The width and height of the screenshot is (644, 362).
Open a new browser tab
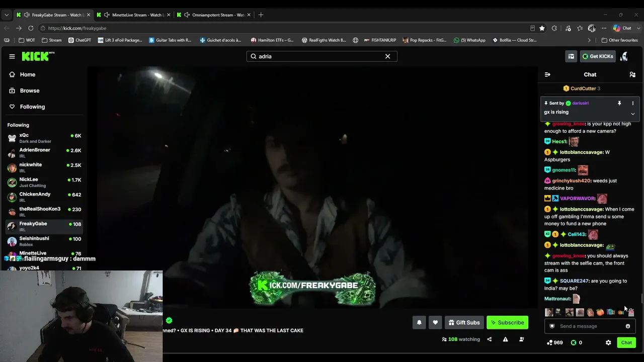click(x=261, y=15)
